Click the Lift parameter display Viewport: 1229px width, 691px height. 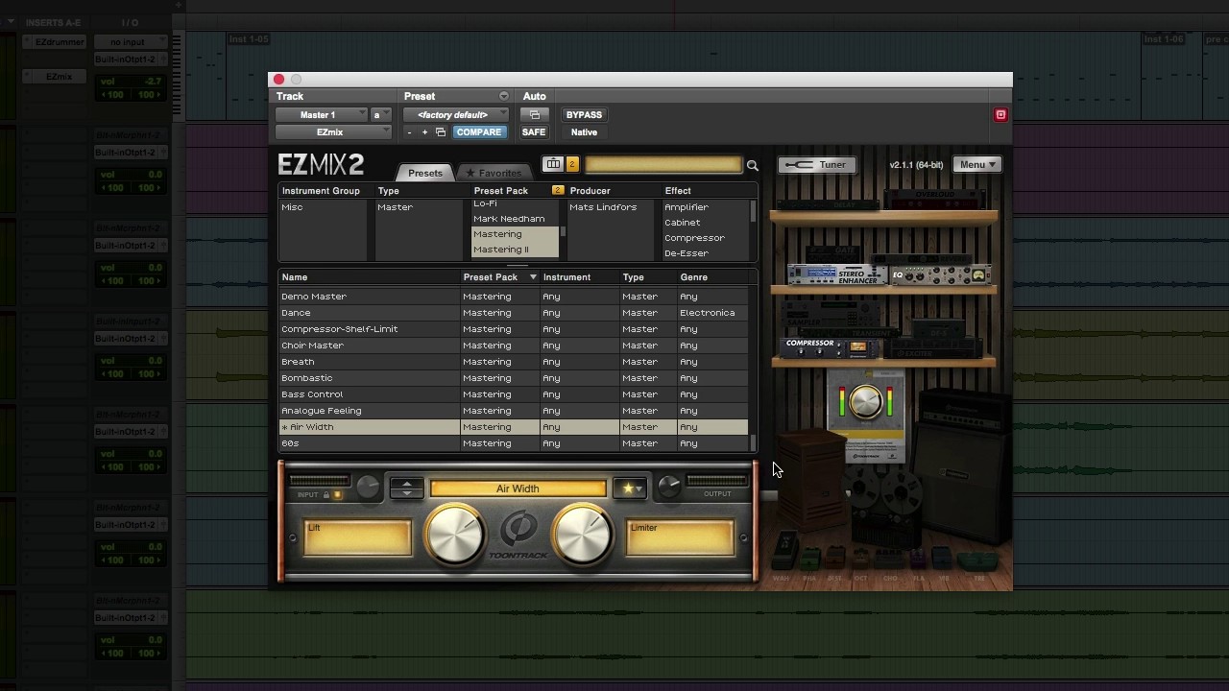pos(357,537)
